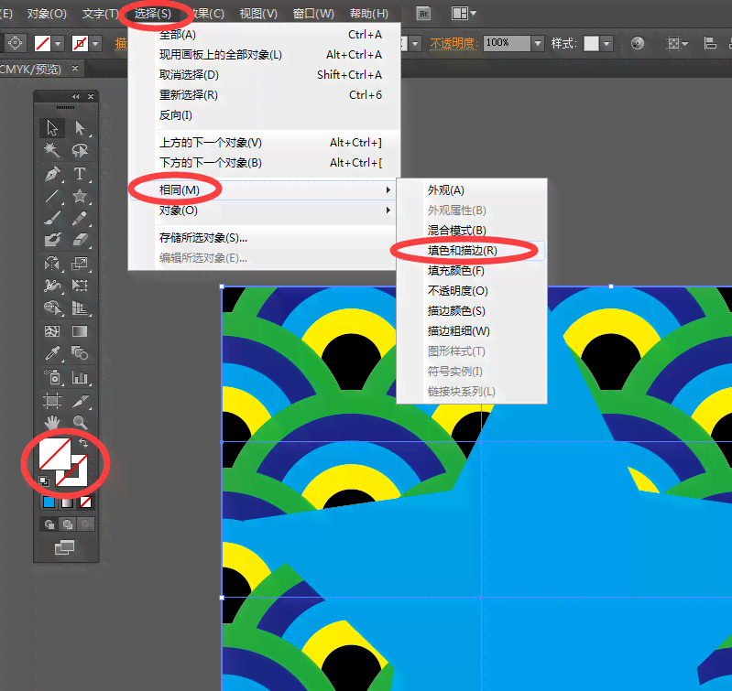Choose the Free Transform tool

(x=80, y=286)
